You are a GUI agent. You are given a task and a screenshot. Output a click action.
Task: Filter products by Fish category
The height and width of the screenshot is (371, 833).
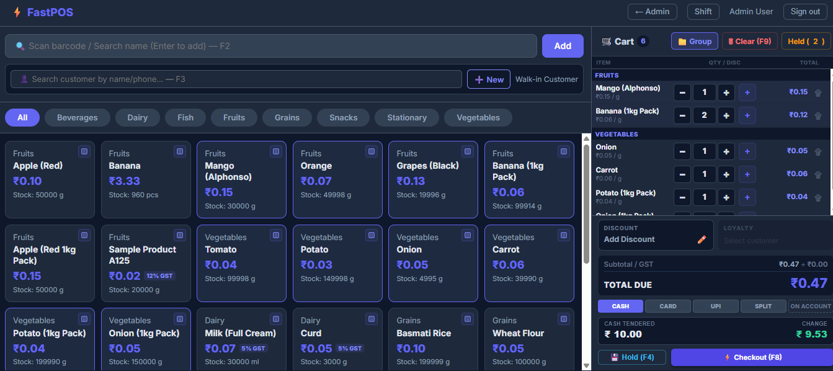click(x=185, y=117)
